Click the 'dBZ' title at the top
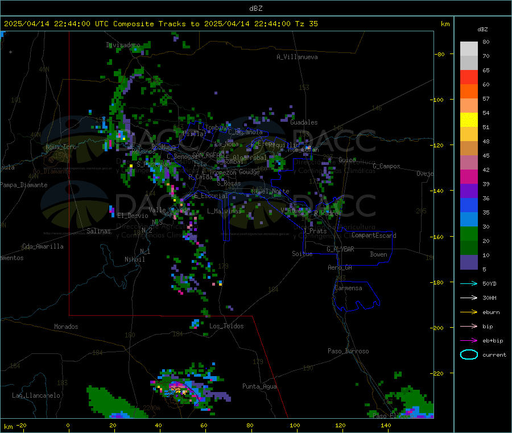The image size is (512, 433). click(x=255, y=9)
